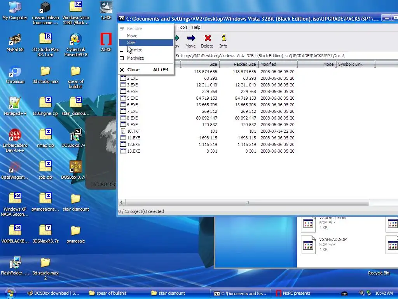398x299 pixels.
Task: Click the 10:42 AM system clock
Action: pyautogui.click(x=384, y=293)
